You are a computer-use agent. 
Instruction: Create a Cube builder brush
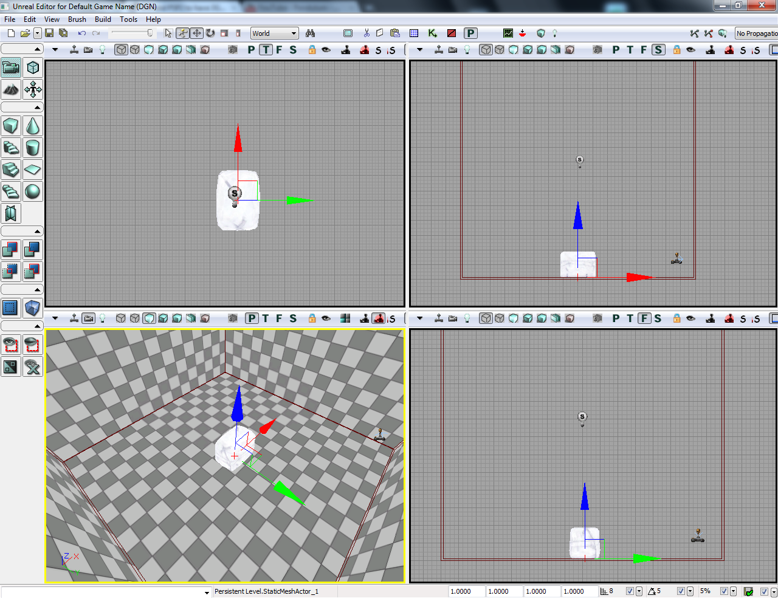11,126
